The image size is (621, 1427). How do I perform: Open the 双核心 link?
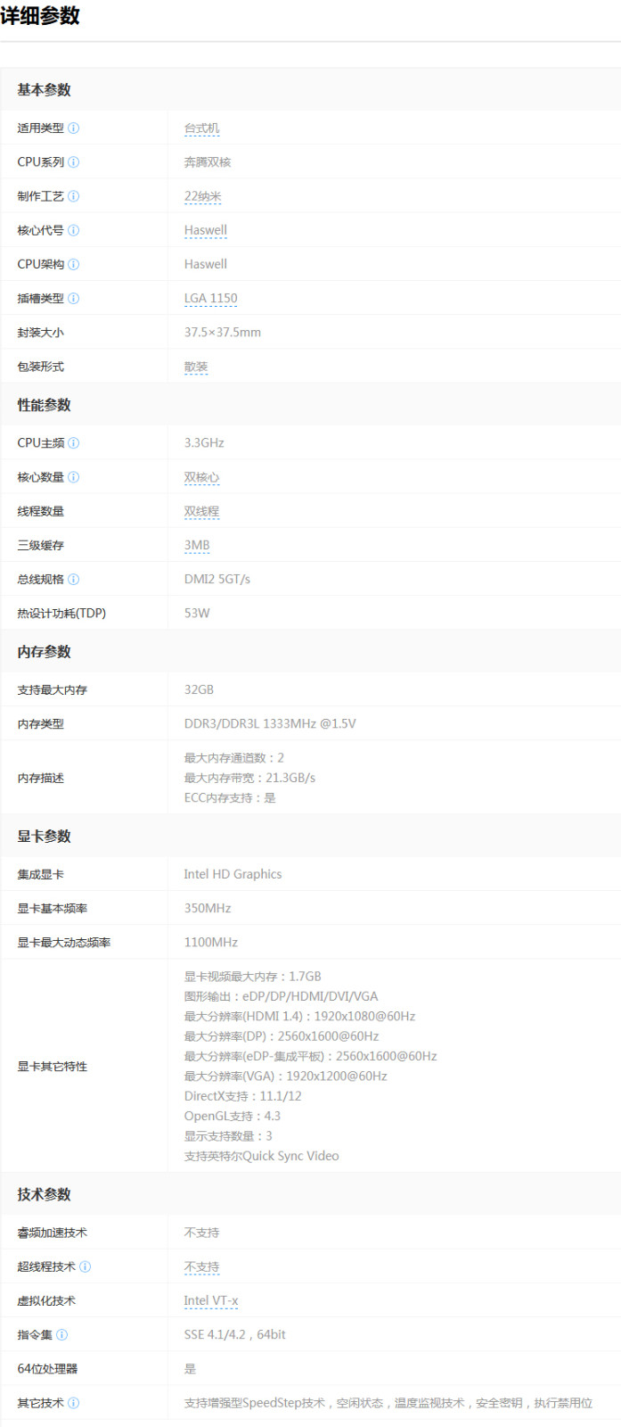pos(201,477)
